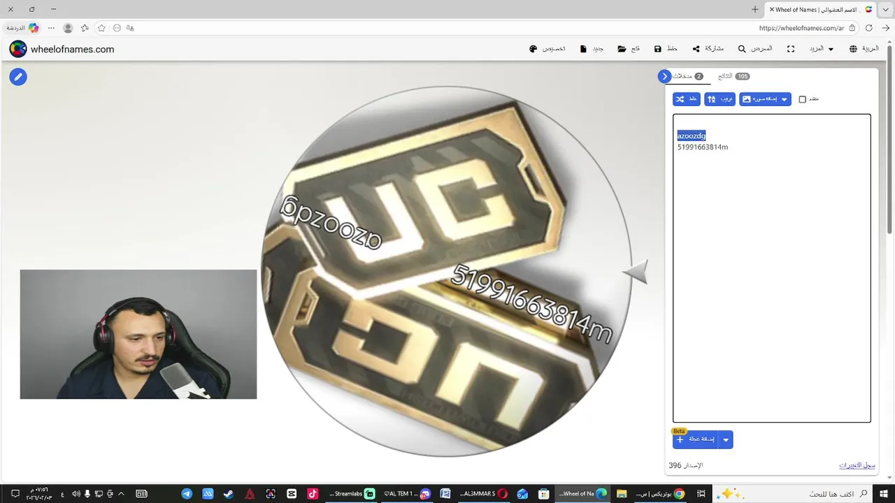Click the site lock info icon
The width and height of the screenshot is (895, 503).
pyautogui.click(x=852, y=28)
